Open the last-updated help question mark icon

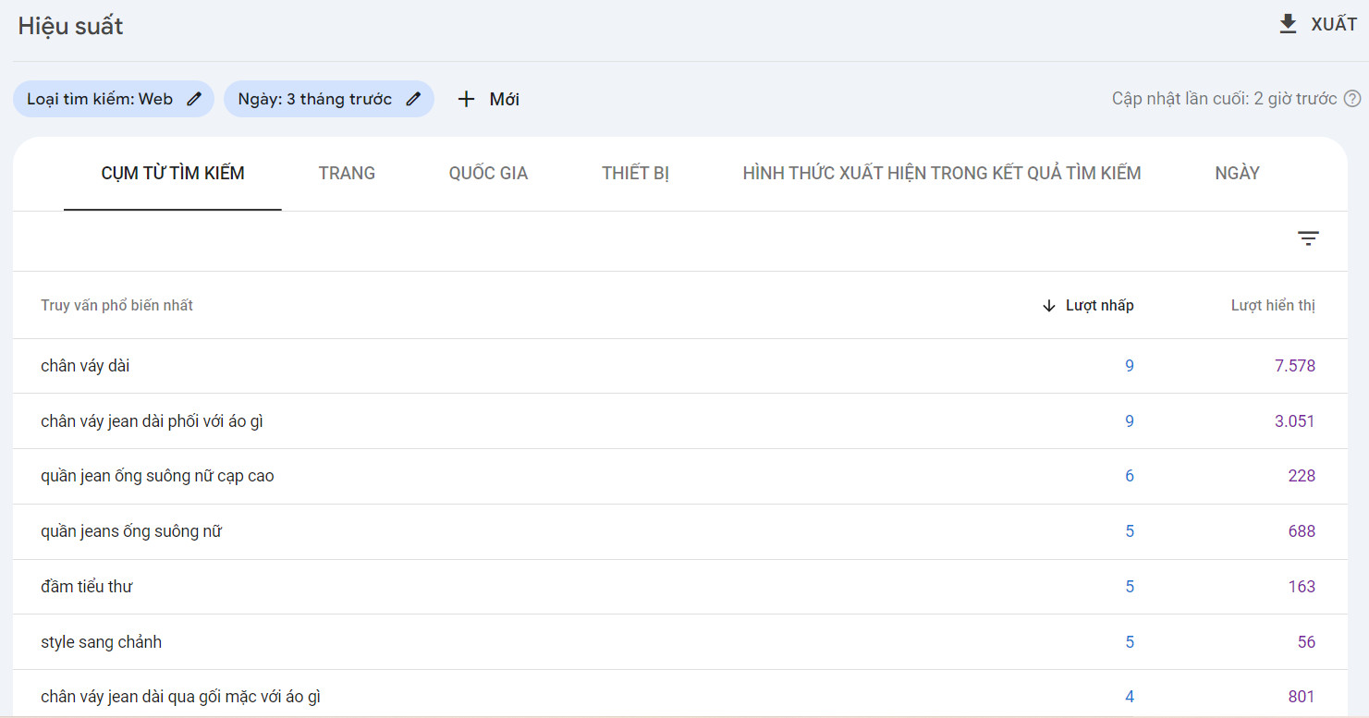point(1352,99)
